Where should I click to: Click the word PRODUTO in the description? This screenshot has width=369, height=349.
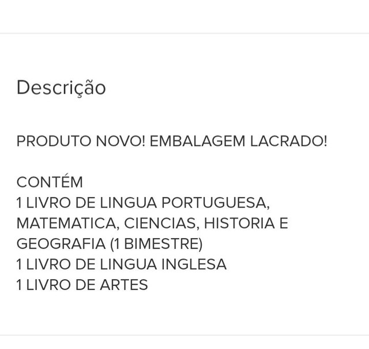point(54,141)
